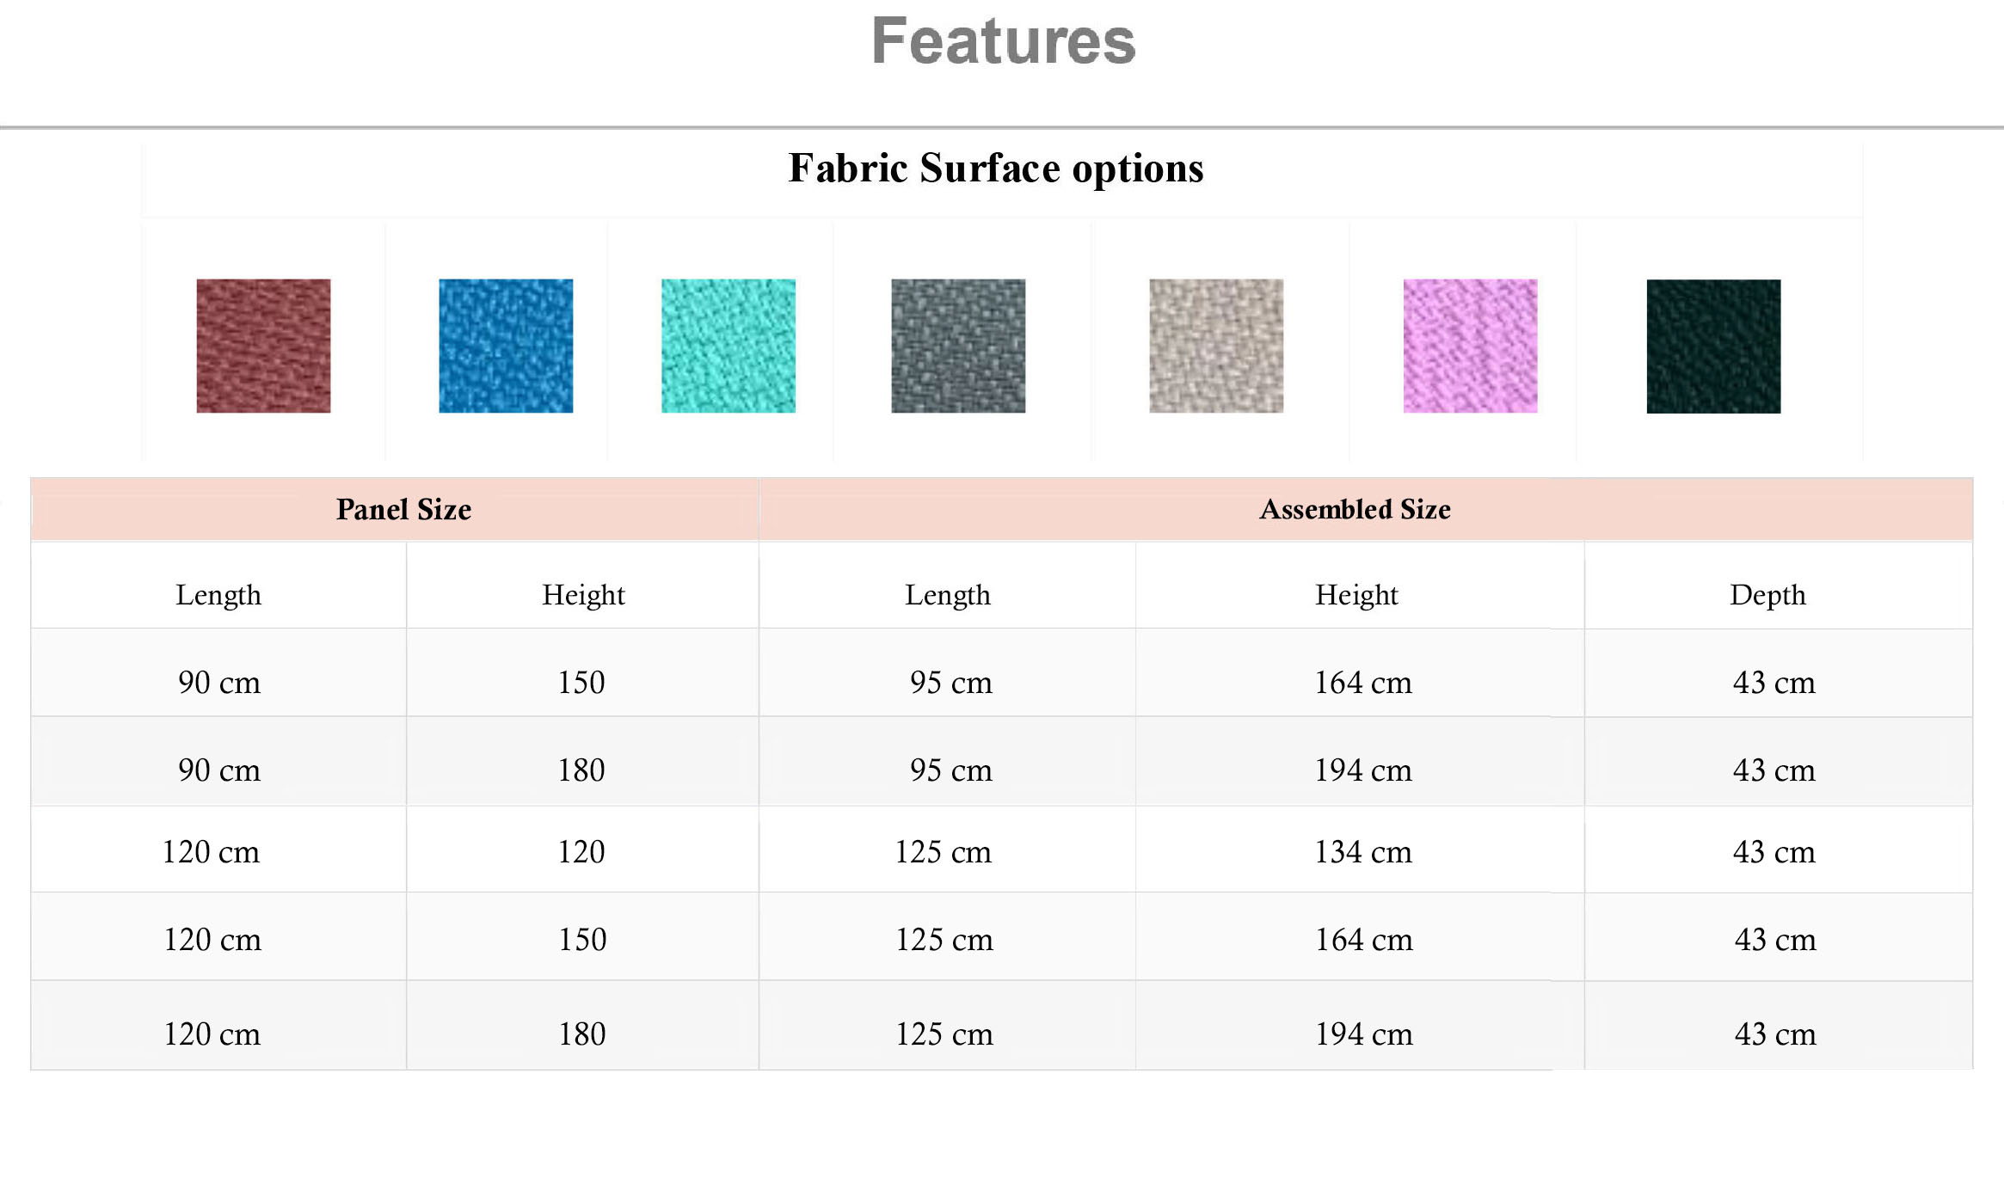Screen dimensions: 2004x1196
Task: Pick the pink fabric swatch
Action: pos(1471,346)
